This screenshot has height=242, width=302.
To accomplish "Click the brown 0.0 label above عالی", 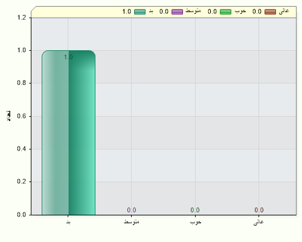I will pyautogui.click(x=259, y=210).
